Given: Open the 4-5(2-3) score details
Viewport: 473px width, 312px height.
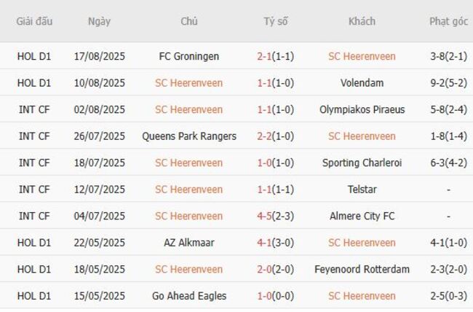Looking at the screenshot, I should 276,216.
